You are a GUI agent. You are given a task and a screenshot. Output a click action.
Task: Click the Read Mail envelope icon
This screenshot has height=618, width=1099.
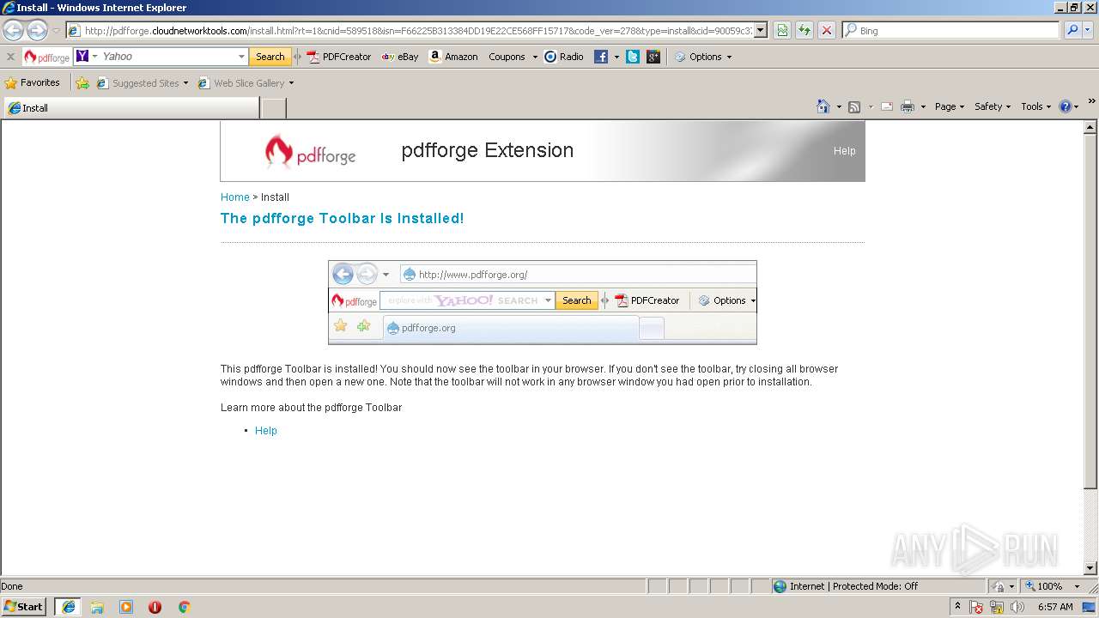point(886,106)
